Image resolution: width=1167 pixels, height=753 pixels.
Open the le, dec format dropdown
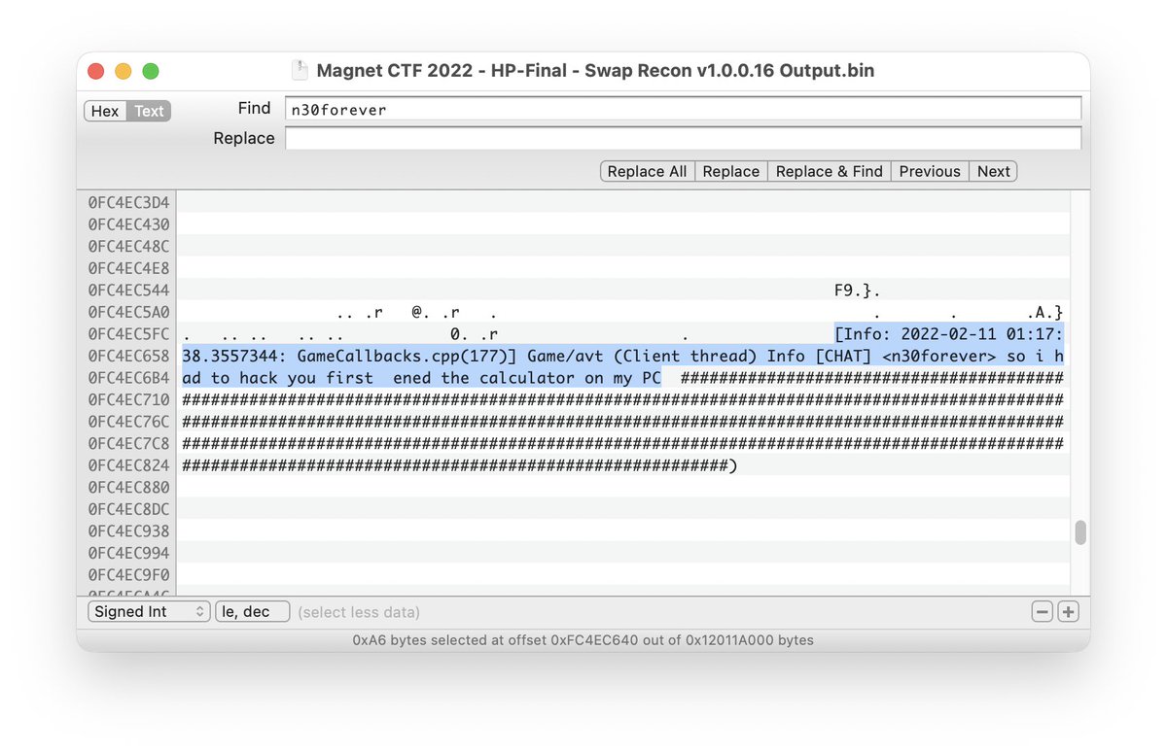(252, 612)
